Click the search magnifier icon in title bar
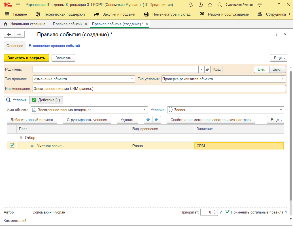This screenshot has height=226, width=293. click(x=220, y=5)
